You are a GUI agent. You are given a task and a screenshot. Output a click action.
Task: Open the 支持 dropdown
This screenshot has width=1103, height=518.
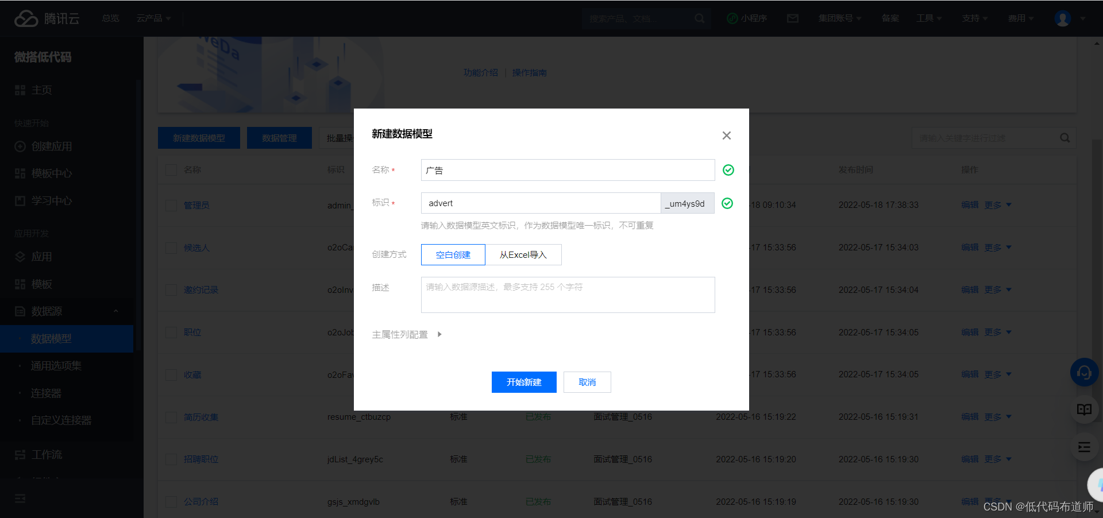click(975, 18)
